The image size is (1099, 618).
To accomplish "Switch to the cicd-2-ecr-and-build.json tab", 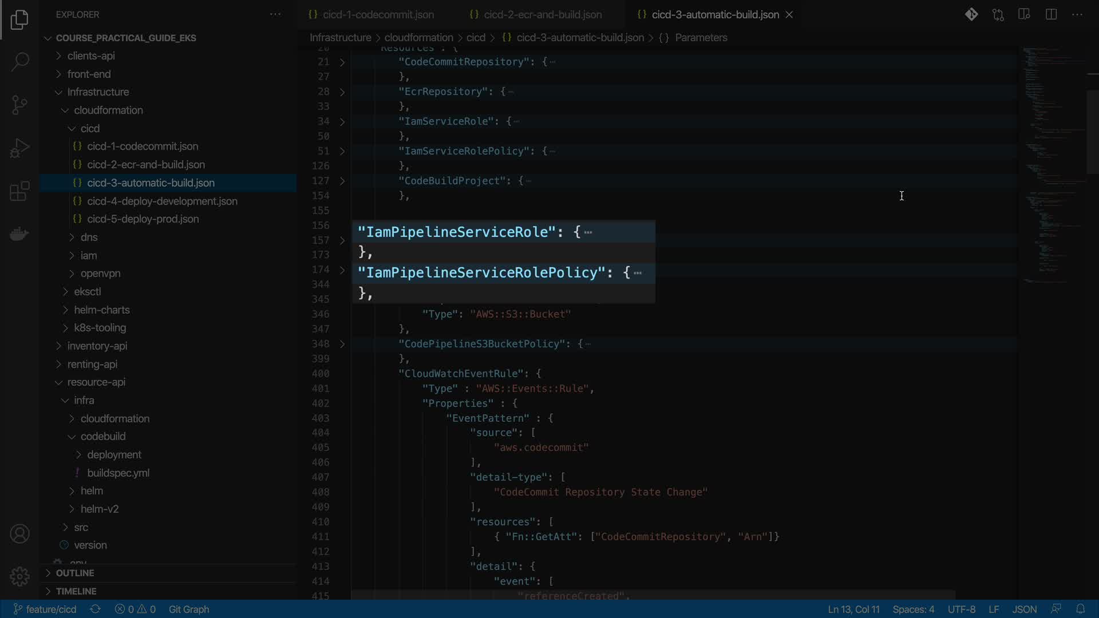I will pos(542,14).
